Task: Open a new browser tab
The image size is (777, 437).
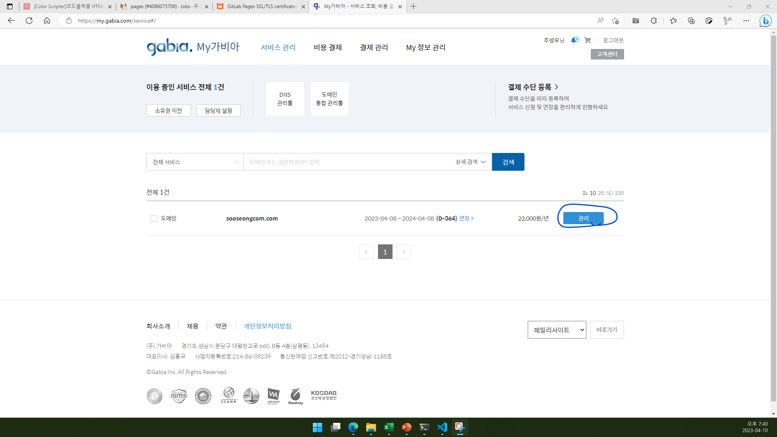Action: [x=413, y=6]
